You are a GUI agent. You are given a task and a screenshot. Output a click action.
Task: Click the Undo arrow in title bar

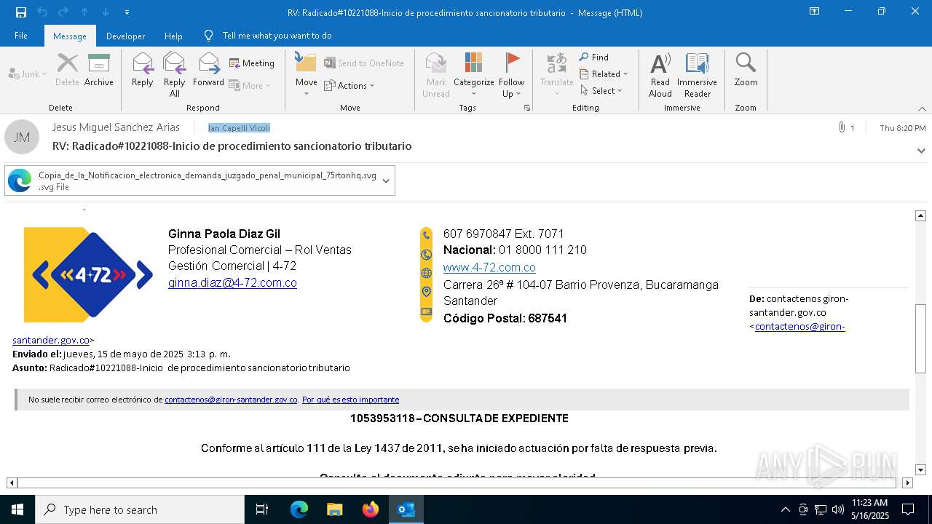click(42, 12)
